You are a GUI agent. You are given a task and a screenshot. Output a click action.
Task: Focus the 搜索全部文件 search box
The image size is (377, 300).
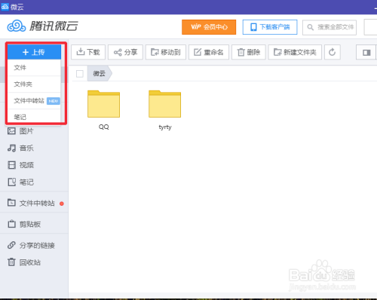coord(329,27)
